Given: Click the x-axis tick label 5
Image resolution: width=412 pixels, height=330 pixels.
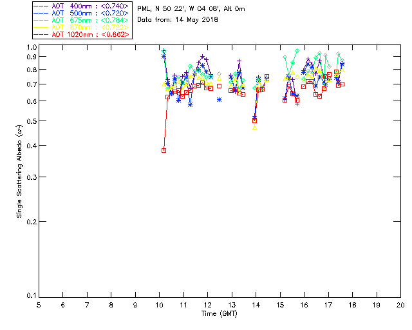Looking at the screenshot, I should tap(39, 304).
